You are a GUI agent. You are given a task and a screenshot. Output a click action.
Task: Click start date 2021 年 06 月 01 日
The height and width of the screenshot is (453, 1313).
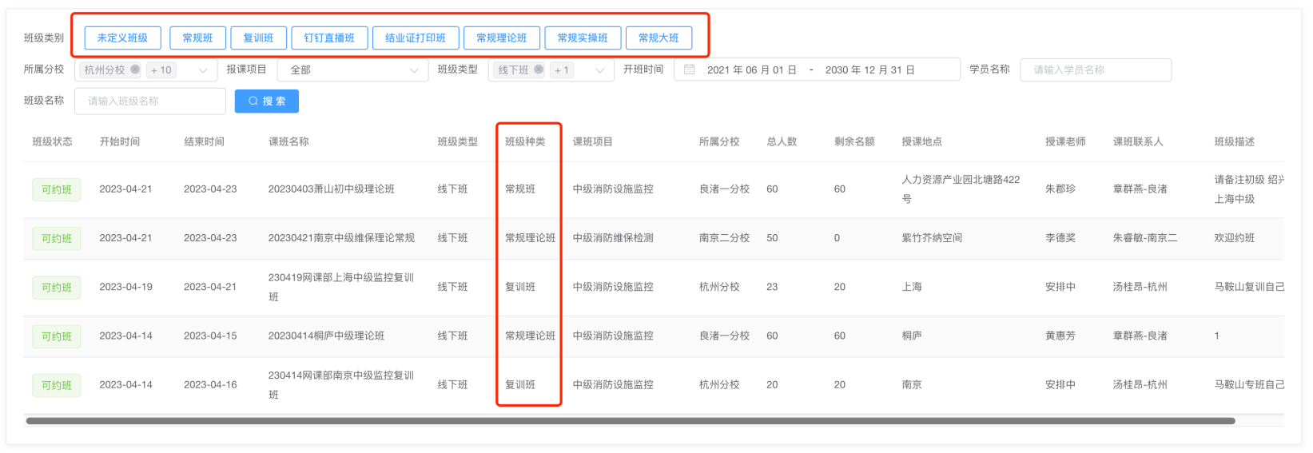(x=751, y=70)
